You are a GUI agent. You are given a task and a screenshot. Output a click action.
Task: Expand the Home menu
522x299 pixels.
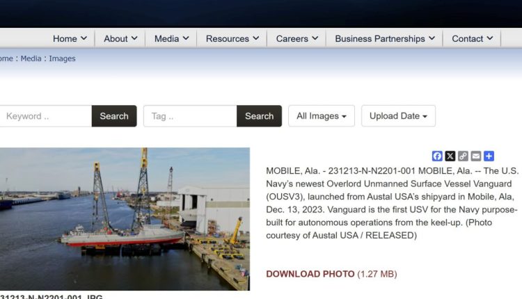(x=70, y=39)
